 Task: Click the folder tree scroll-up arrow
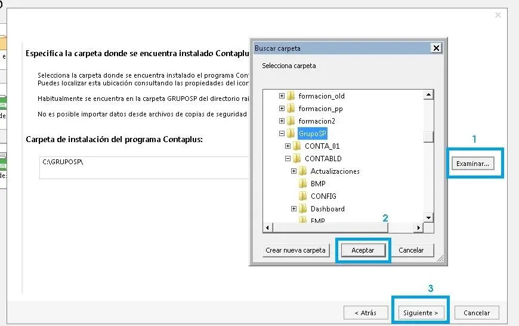(429, 95)
